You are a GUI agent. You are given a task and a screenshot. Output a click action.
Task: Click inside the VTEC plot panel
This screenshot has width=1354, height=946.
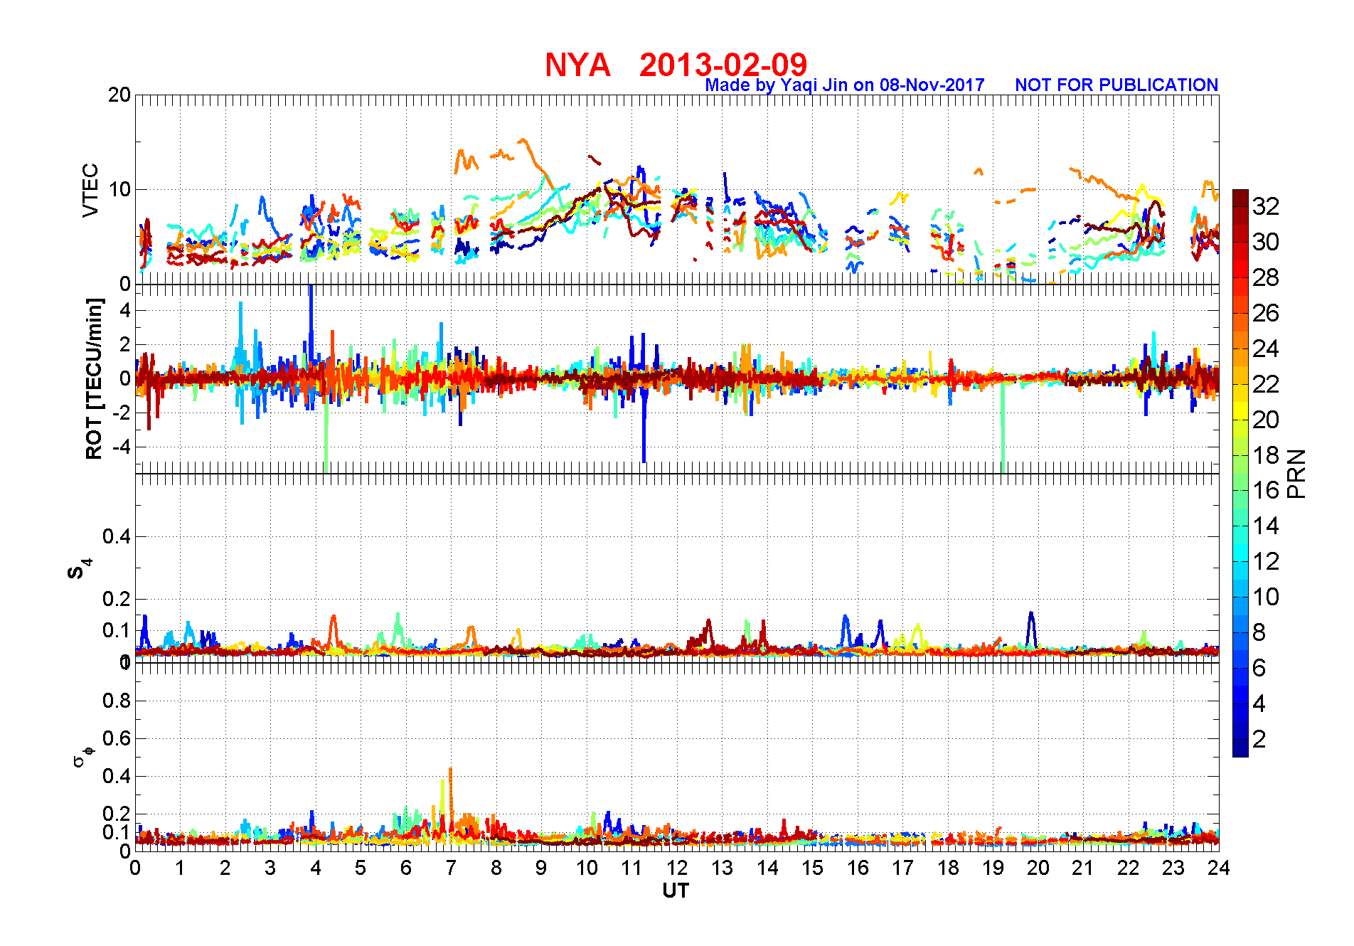pos(677,189)
